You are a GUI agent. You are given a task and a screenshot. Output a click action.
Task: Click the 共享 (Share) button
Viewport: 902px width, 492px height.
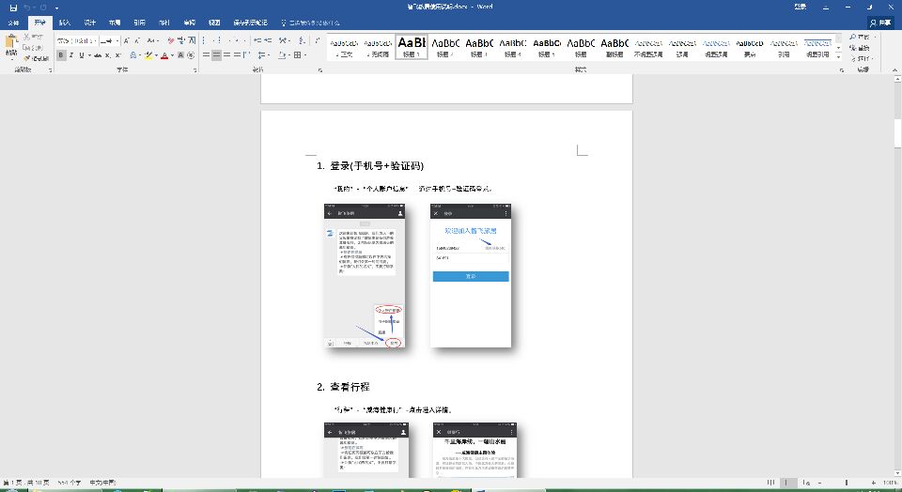coord(879,21)
